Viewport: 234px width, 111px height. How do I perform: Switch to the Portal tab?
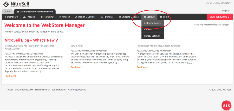click(x=8, y=11)
